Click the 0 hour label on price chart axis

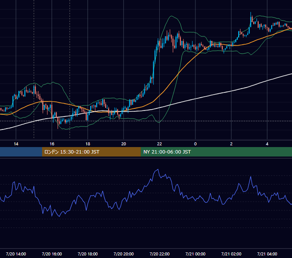click(x=195, y=144)
